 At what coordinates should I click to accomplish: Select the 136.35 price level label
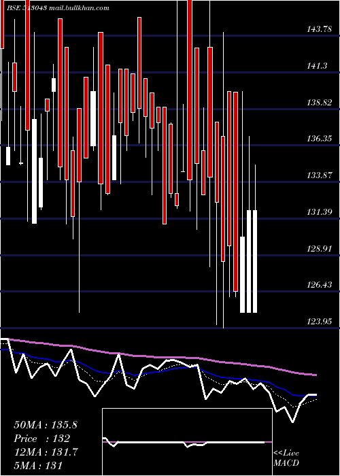click(319, 139)
